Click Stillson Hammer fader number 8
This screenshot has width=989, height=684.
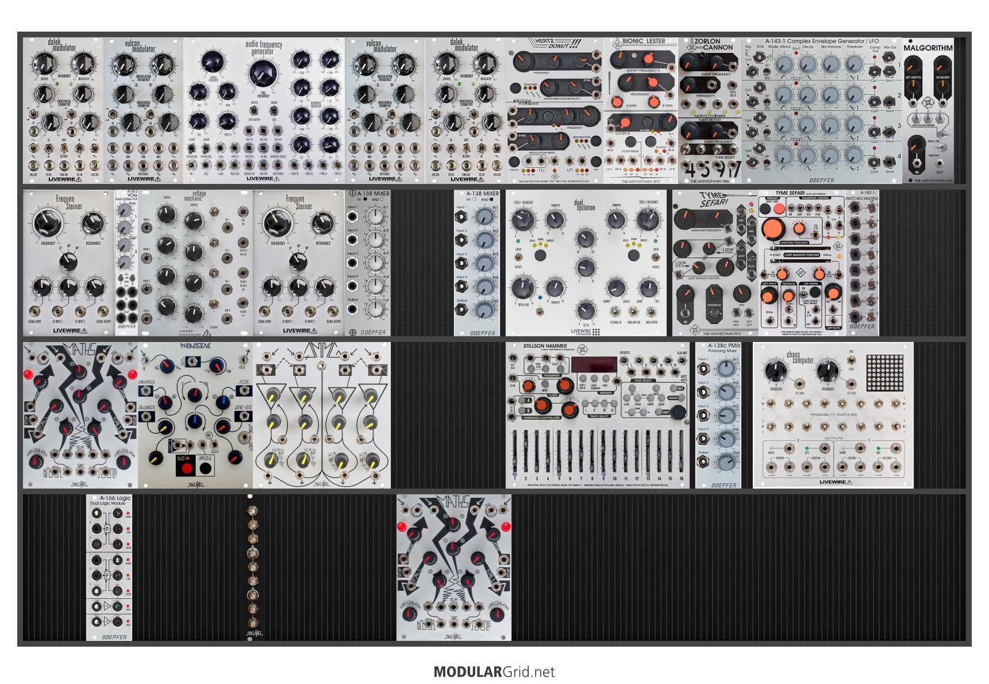pos(592,451)
